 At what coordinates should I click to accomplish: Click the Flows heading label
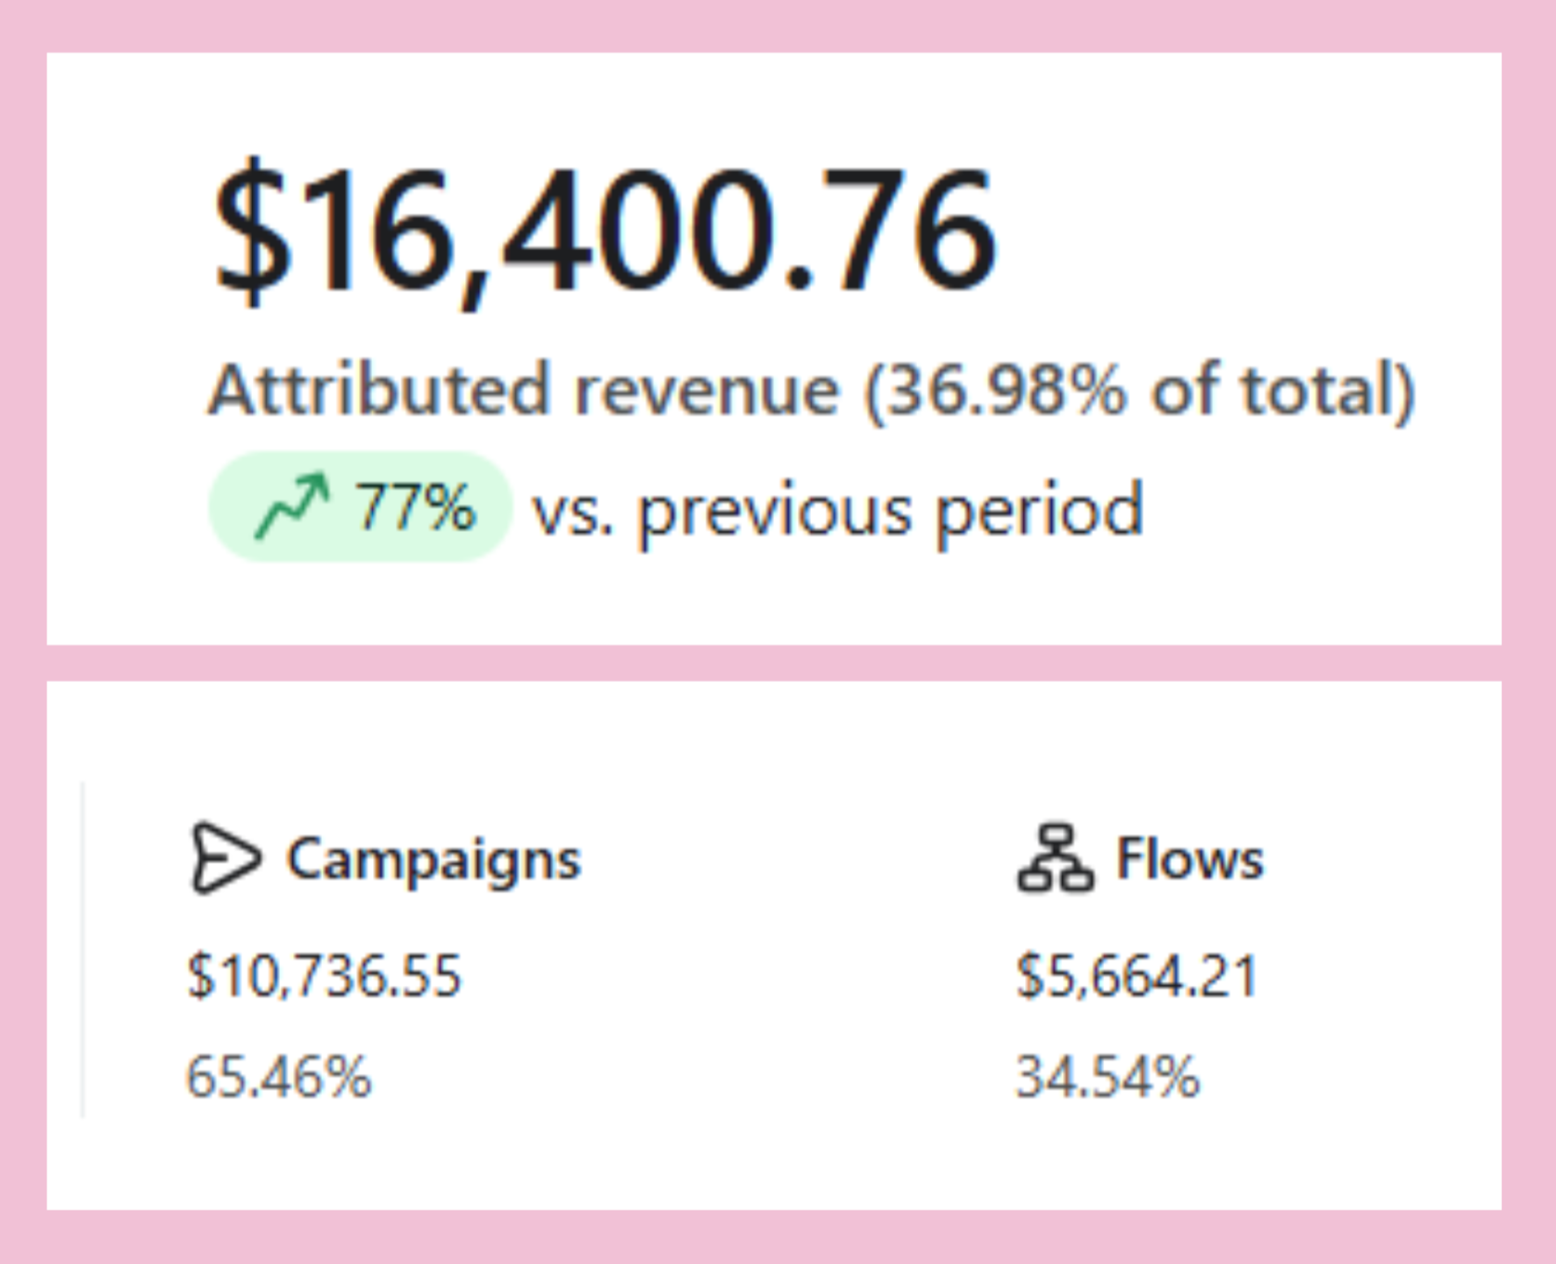click(x=1189, y=858)
